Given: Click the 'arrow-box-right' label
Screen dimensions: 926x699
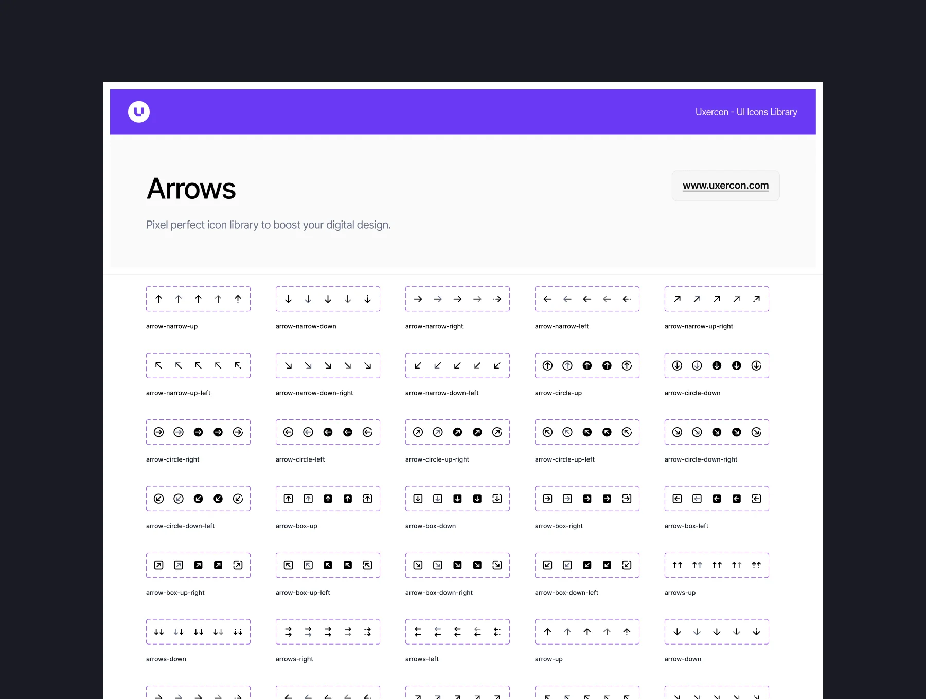Looking at the screenshot, I should 559,526.
